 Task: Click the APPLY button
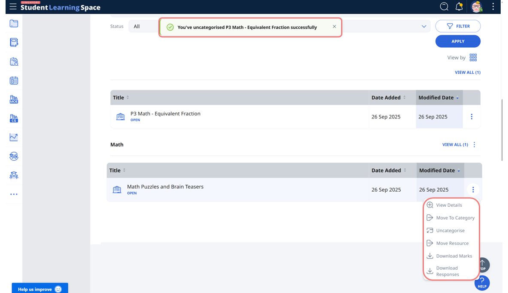458,41
